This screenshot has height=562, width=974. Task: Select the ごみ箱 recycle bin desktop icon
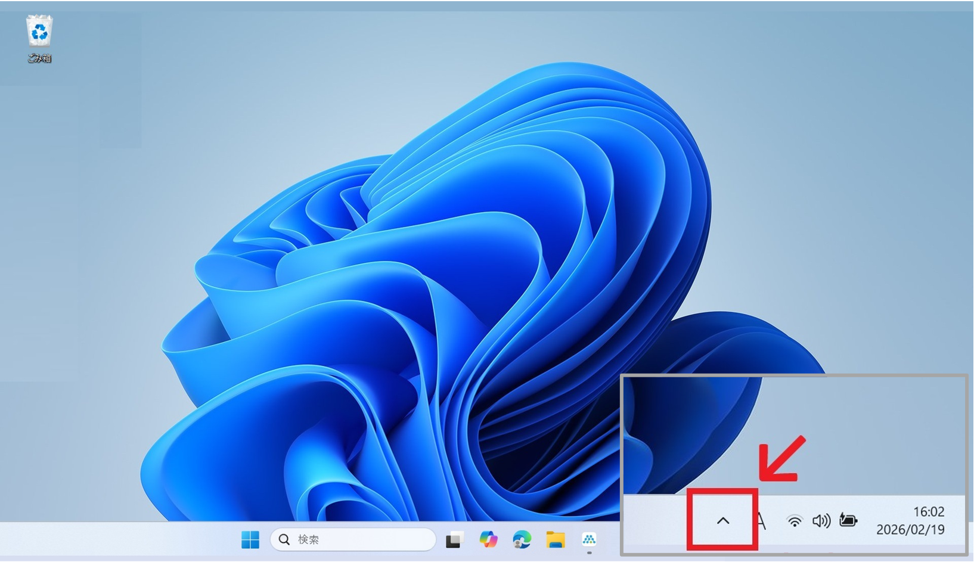[39, 38]
